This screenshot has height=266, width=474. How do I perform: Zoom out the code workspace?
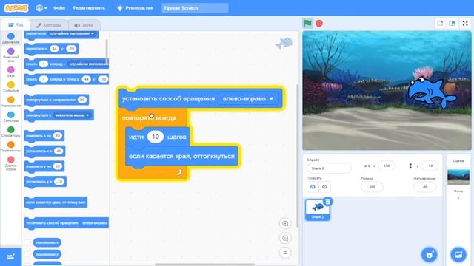pos(285,238)
